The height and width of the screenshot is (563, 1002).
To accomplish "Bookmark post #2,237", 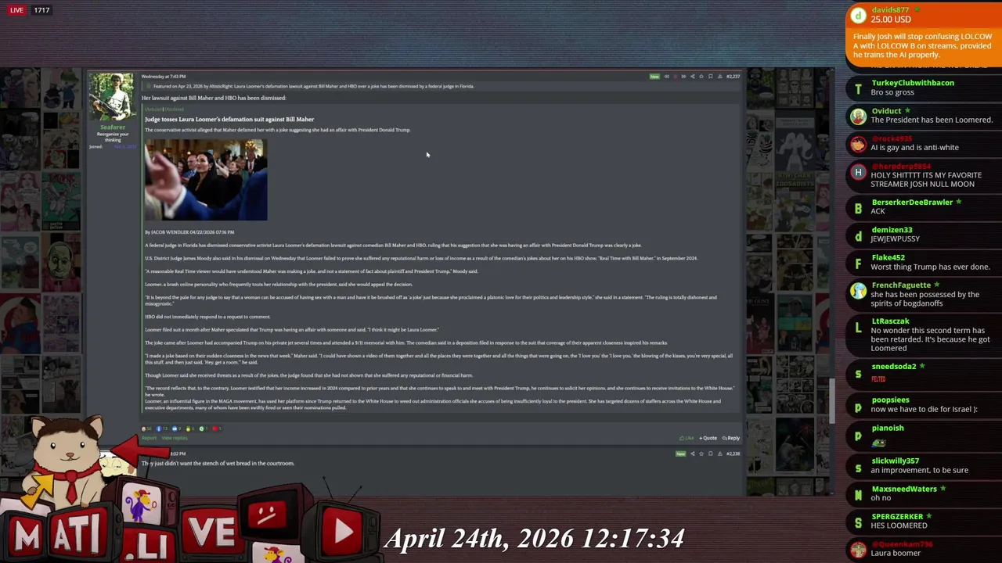I will [x=710, y=77].
